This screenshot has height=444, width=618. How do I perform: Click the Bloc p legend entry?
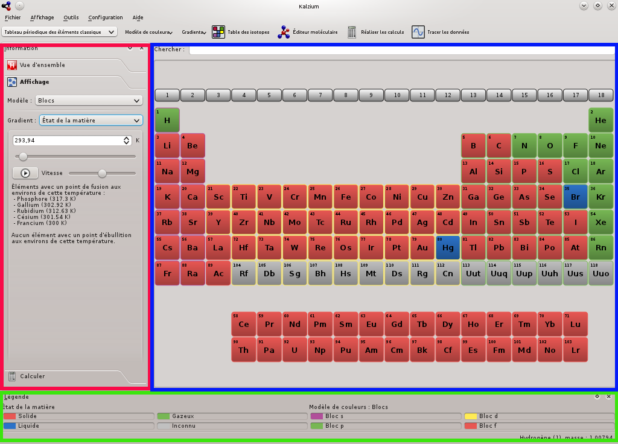click(x=385, y=426)
